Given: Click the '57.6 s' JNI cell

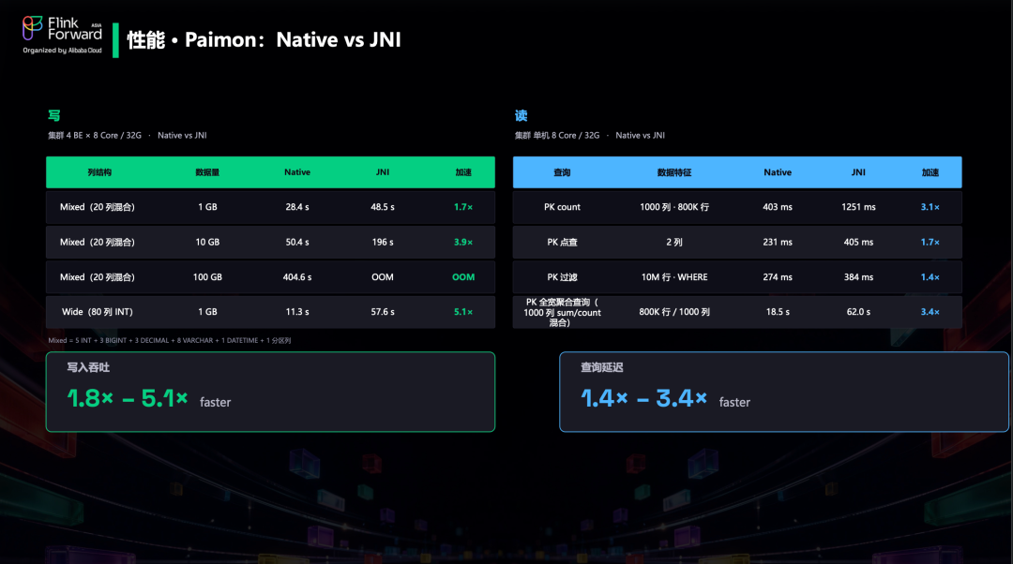Looking at the screenshot, I should [383, 312].
